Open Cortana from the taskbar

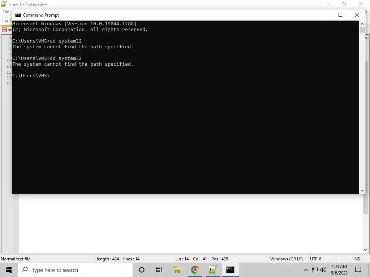click(x=142, y=270)
